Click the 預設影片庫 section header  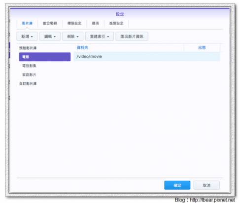click(x=28, y=48)
